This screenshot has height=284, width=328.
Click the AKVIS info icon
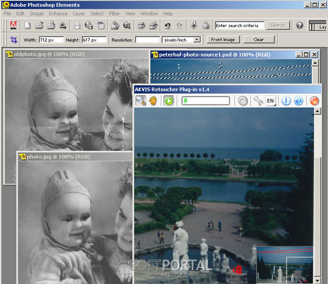[286, 101]
